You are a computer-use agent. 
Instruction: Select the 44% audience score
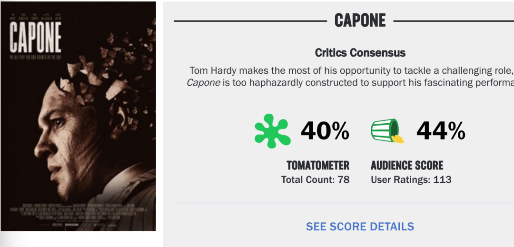(x=441, y=131)
